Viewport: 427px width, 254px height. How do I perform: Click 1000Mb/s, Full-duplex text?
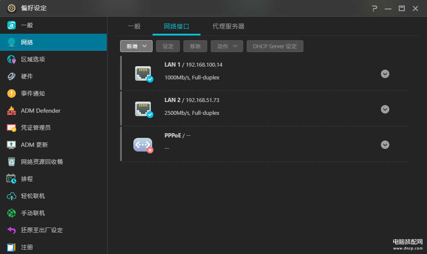click(x=192, y=78)
